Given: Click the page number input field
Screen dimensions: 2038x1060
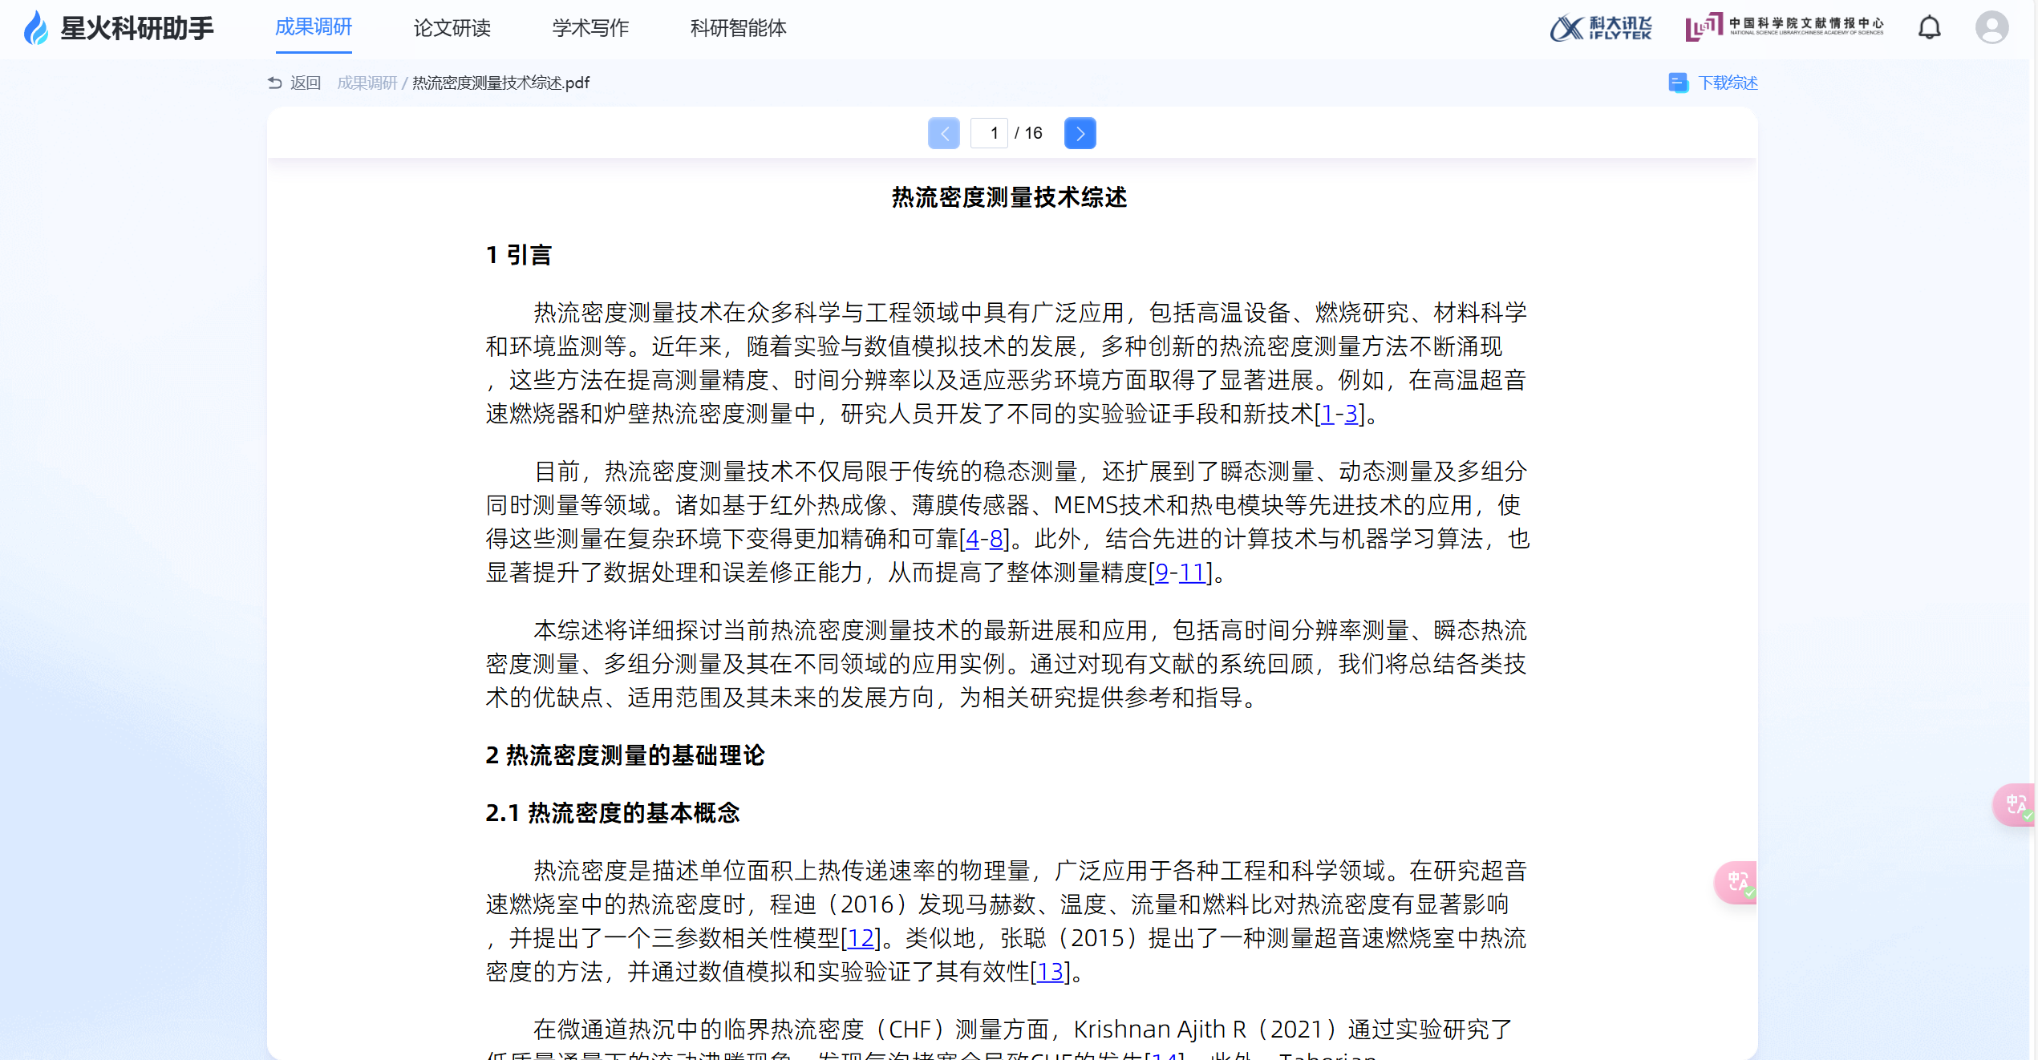Looking at the screenshot, I should click(991, 133).
